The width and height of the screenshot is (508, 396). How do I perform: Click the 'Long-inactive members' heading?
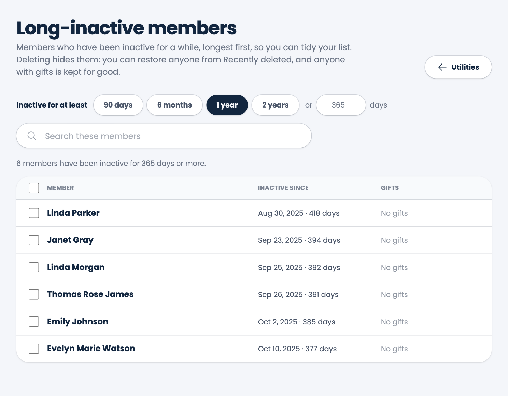[x=127, y=28]
